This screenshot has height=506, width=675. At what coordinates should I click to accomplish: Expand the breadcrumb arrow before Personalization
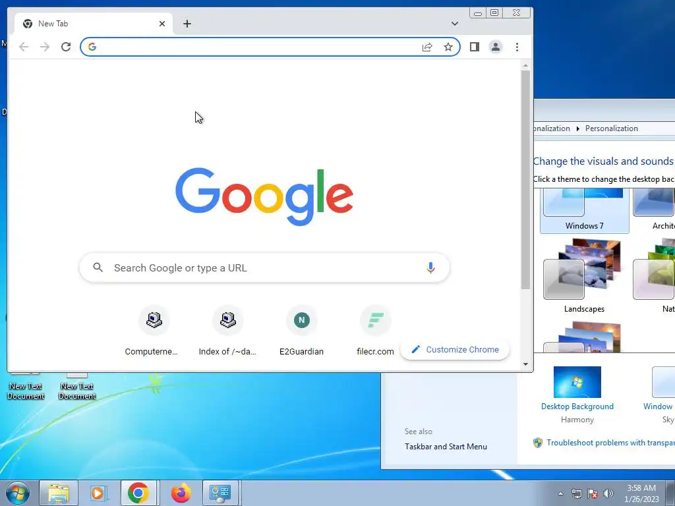[x=577, y=128]
